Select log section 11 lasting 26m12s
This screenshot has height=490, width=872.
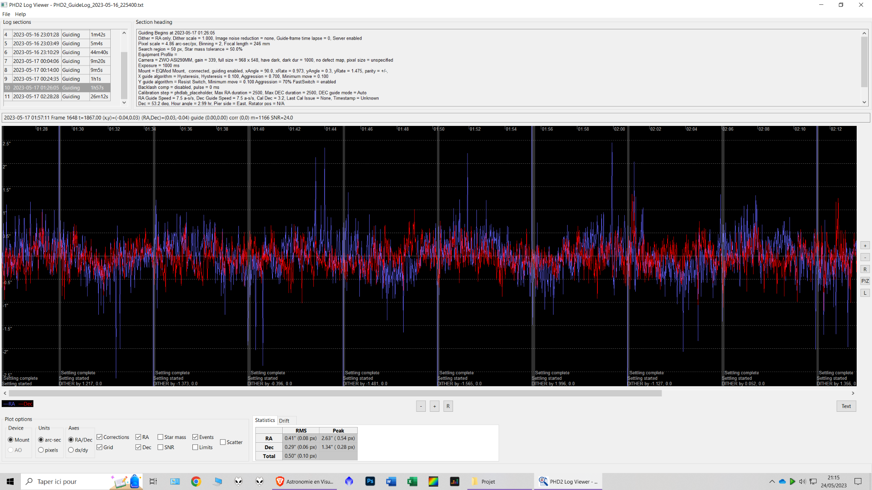point(57,97)
